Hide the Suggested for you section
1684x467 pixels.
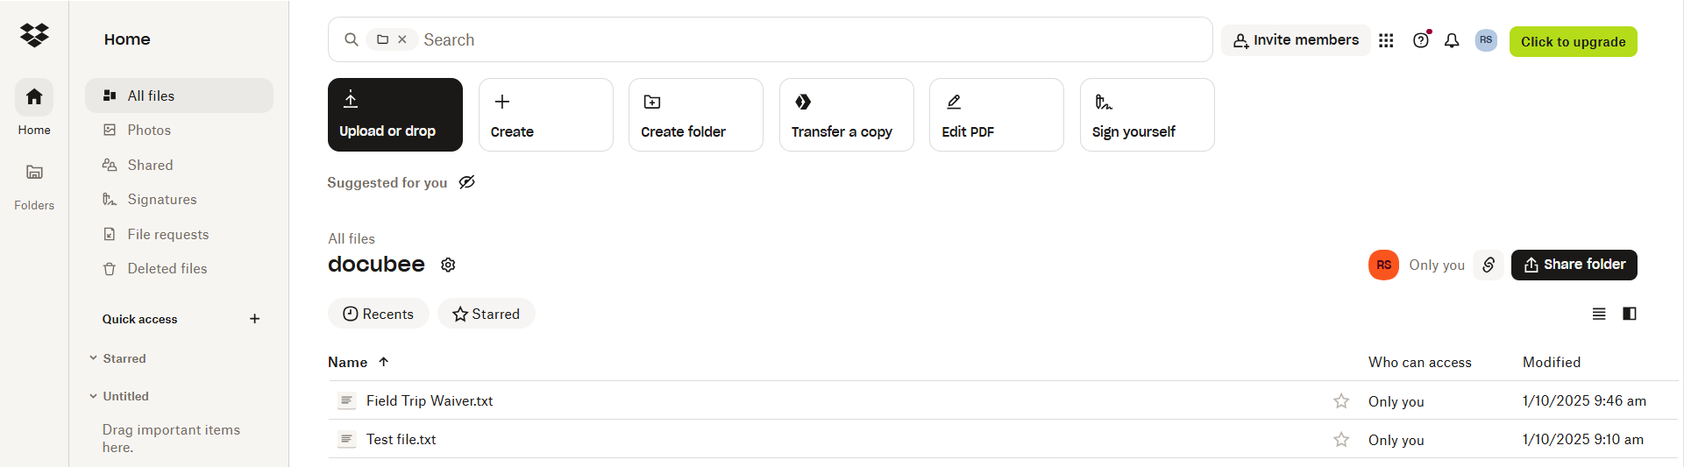coord(467,182)
